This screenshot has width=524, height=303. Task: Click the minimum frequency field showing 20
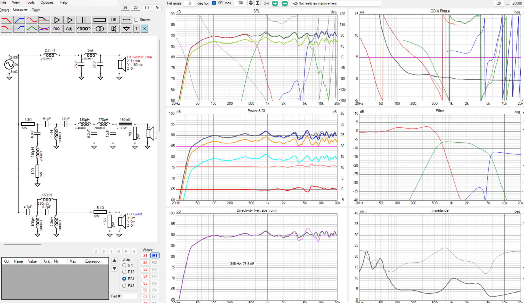[499, 3]
